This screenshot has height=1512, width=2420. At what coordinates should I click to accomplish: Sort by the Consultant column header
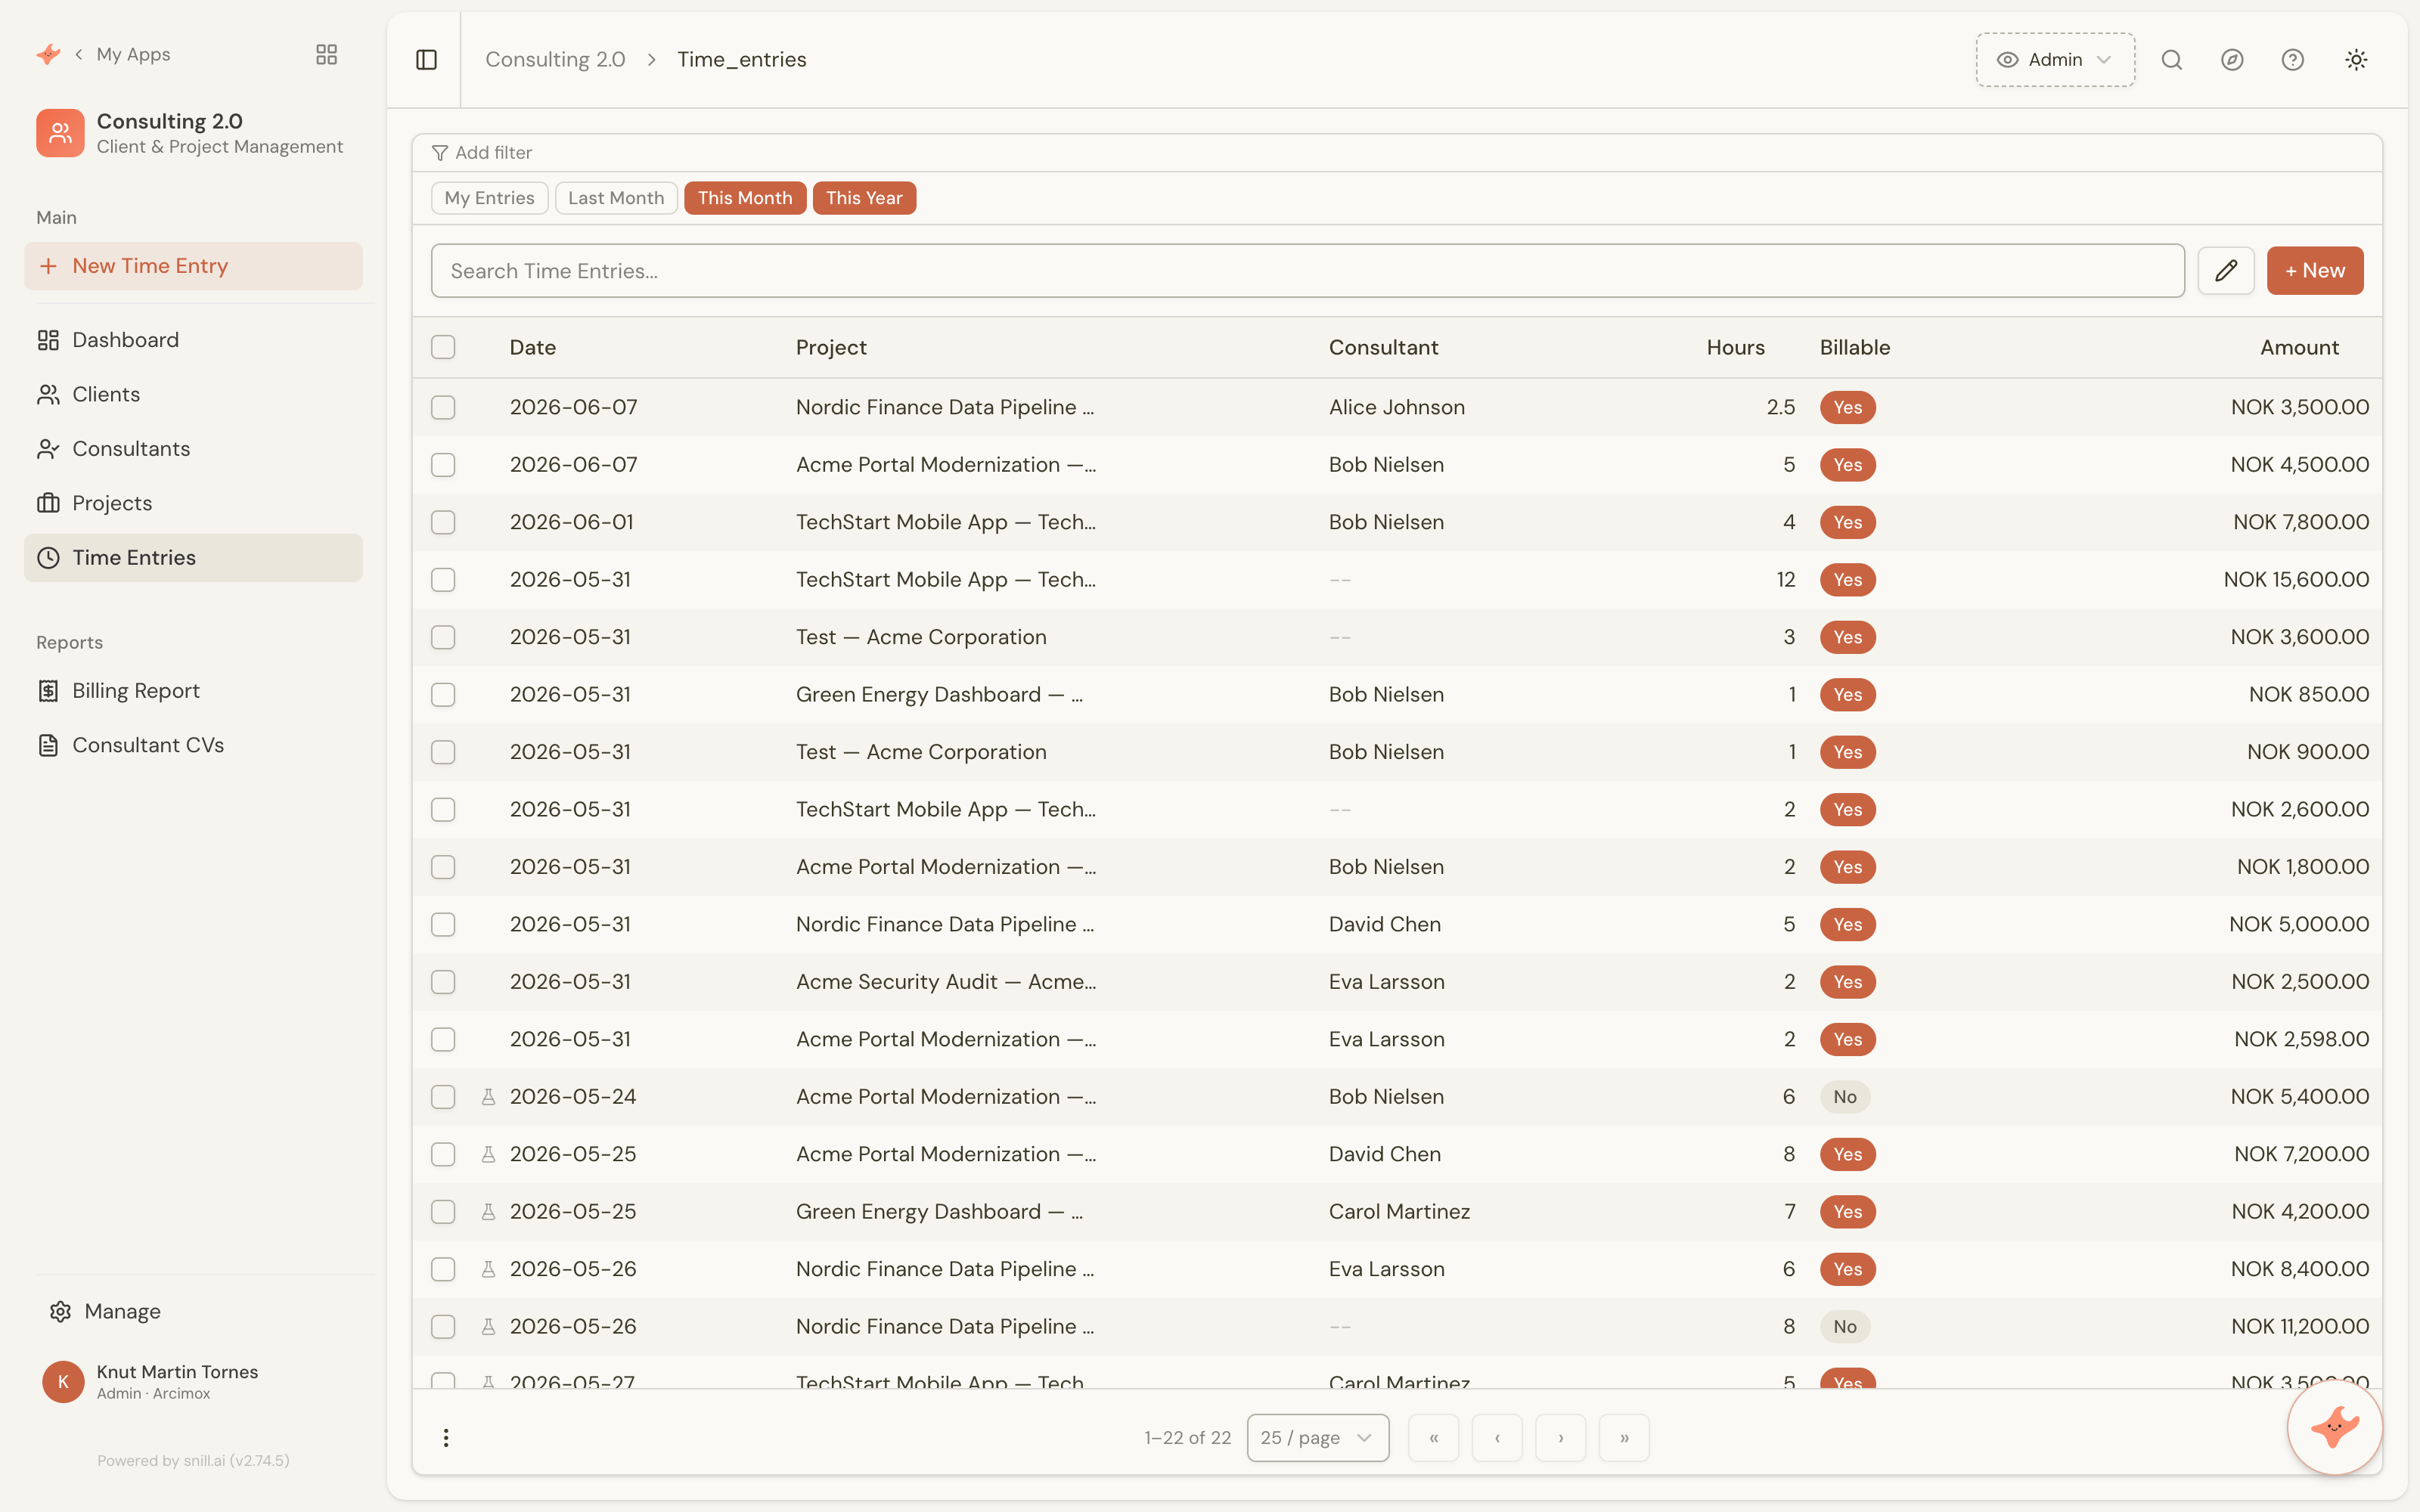(x=1383, y=347)
